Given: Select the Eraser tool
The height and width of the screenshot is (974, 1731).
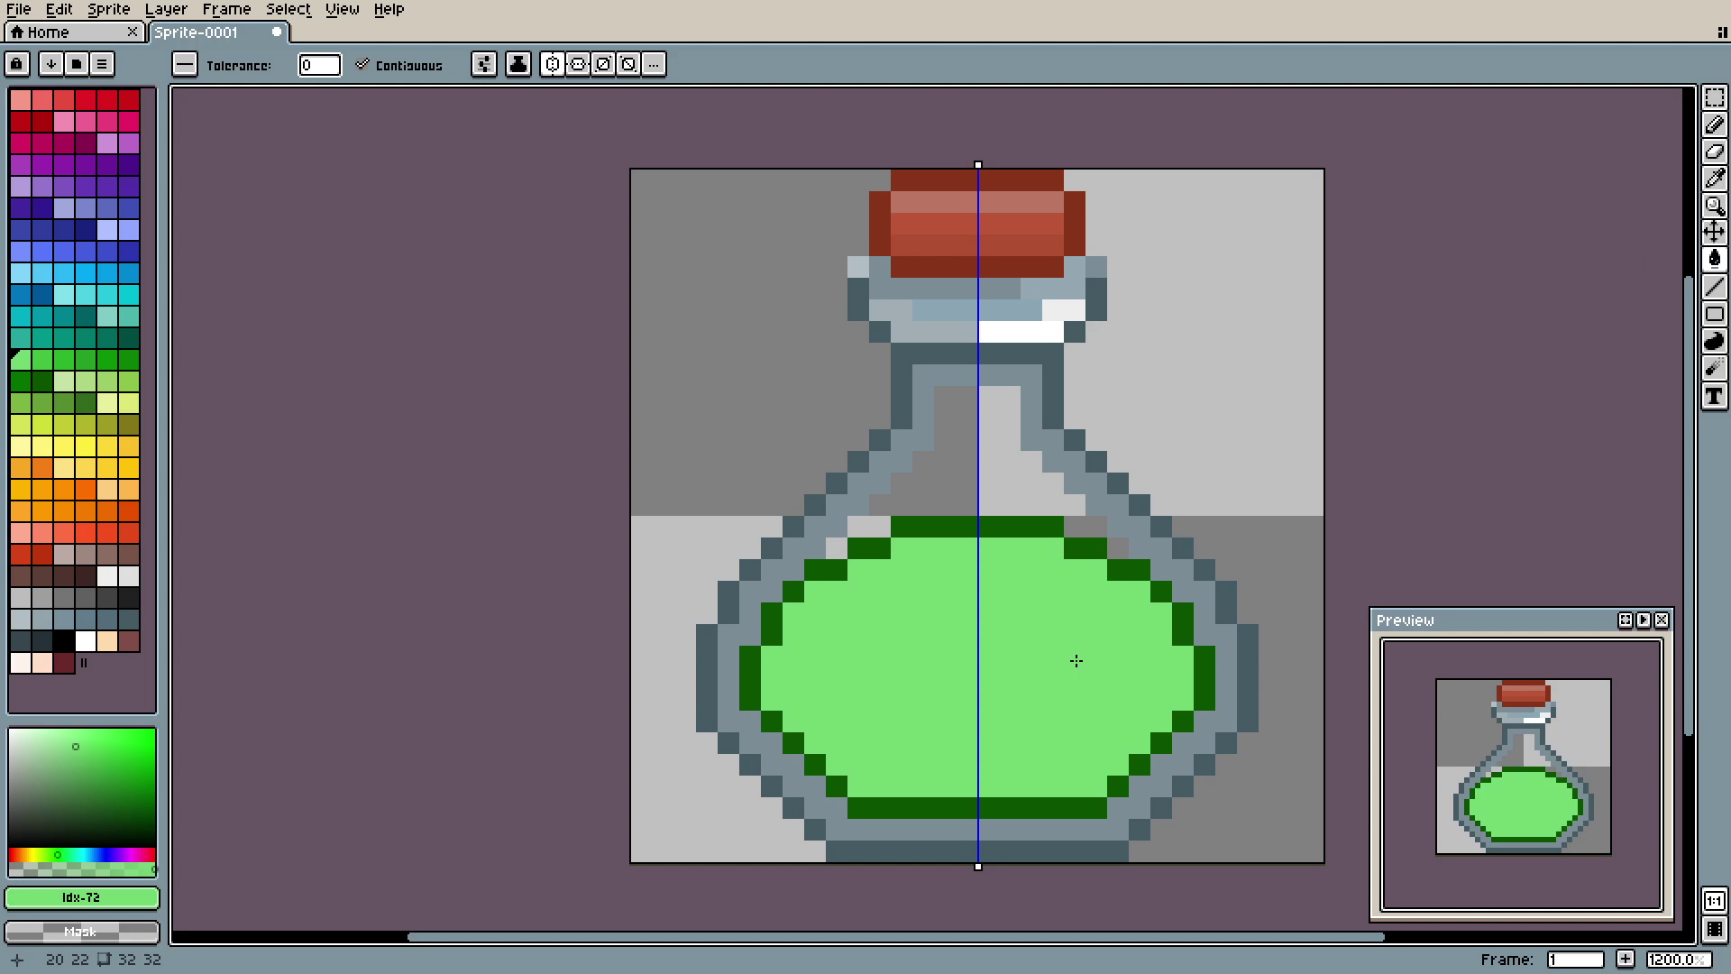Looking at the screenshot, I should click(1714, 152).
